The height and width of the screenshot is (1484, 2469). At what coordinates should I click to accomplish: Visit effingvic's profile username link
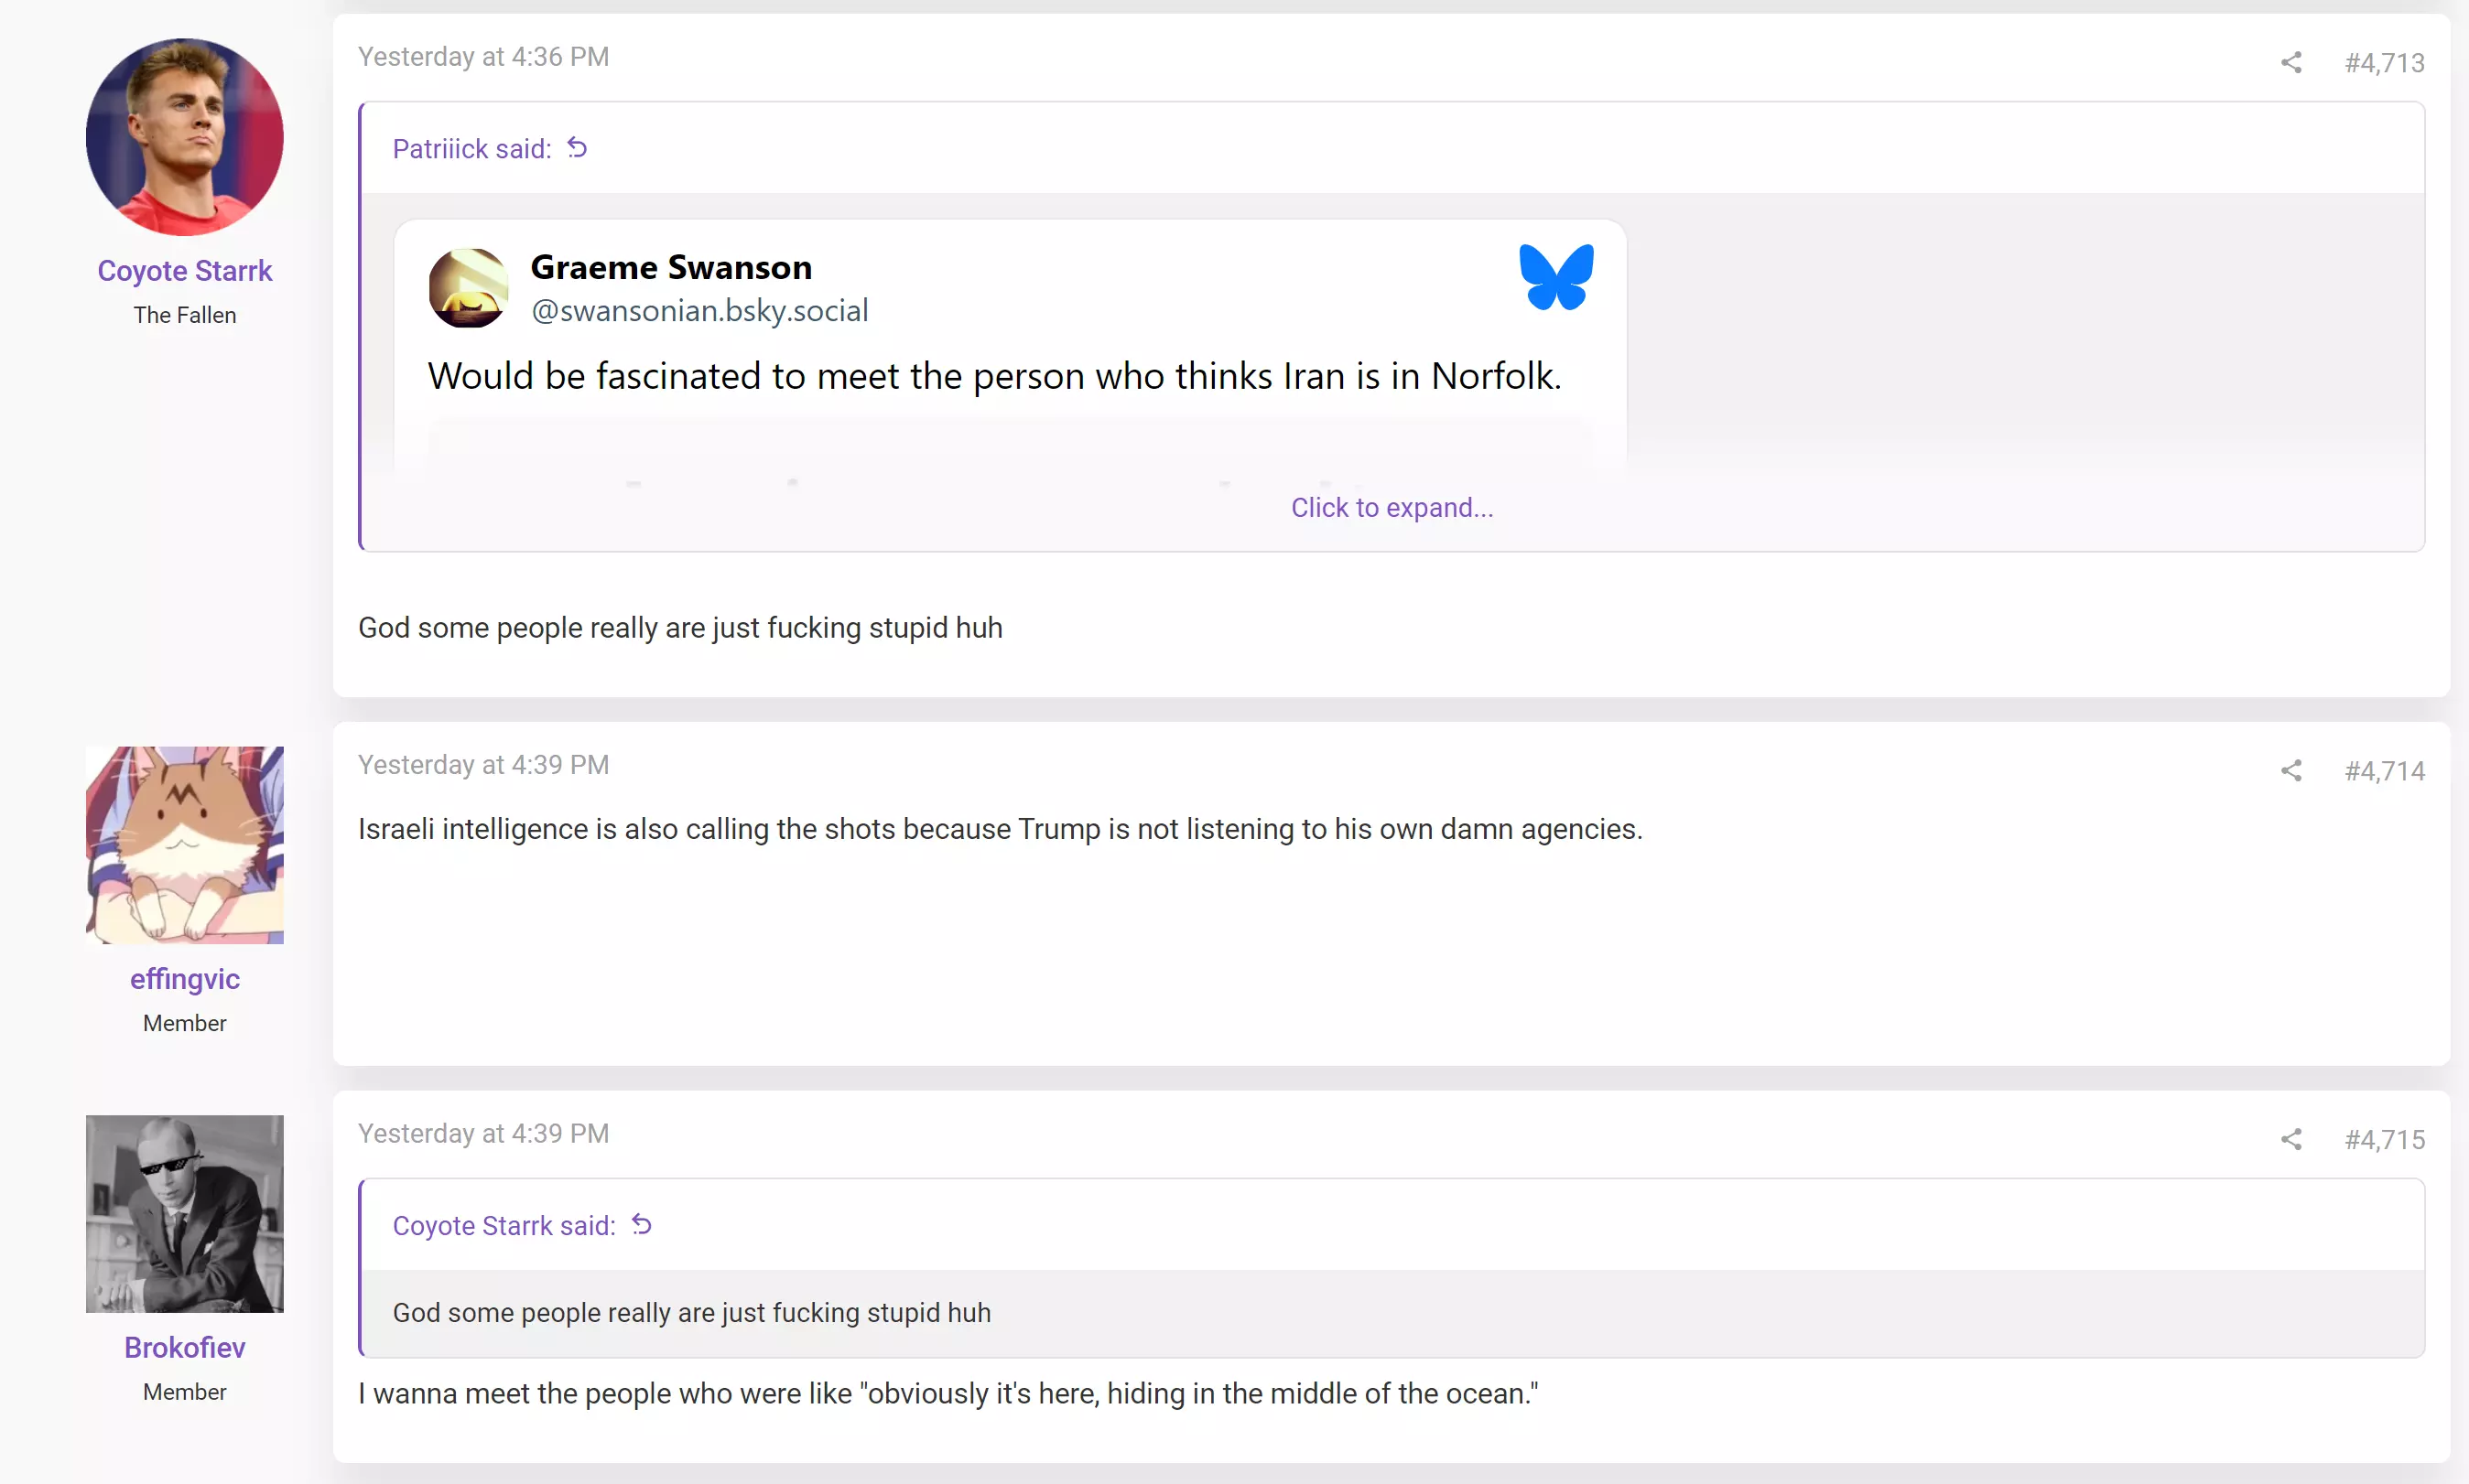pyautogui.click(x=185, y=979)
